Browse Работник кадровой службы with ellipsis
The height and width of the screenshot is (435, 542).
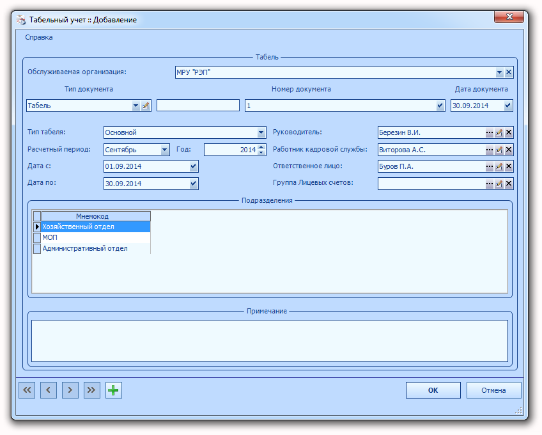[489, 150]
